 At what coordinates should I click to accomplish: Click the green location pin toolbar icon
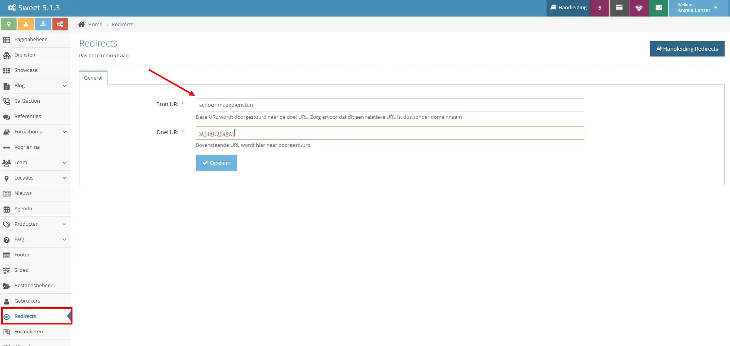click(x=8, y=24)
